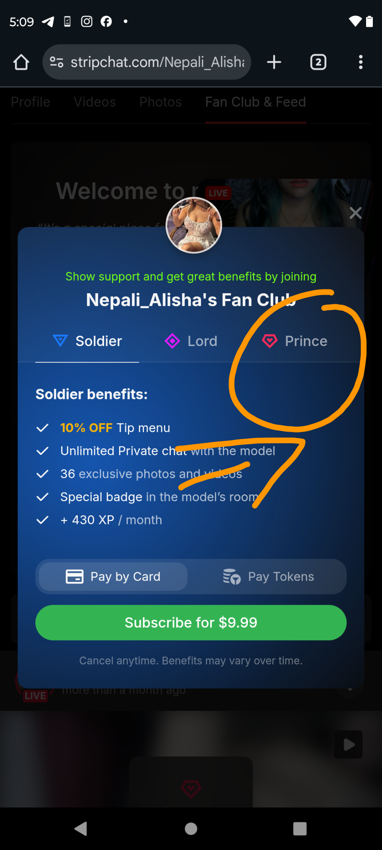Open the Fan Club & Feed tab
The image size is (382, 850).
click(x=256, y=102)
